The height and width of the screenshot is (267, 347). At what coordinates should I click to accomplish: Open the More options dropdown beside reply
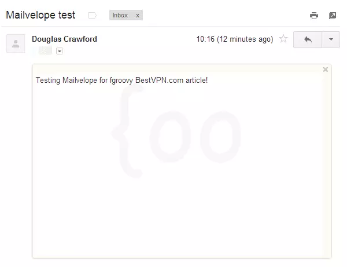pyautogui.click(x=331, y=39)
